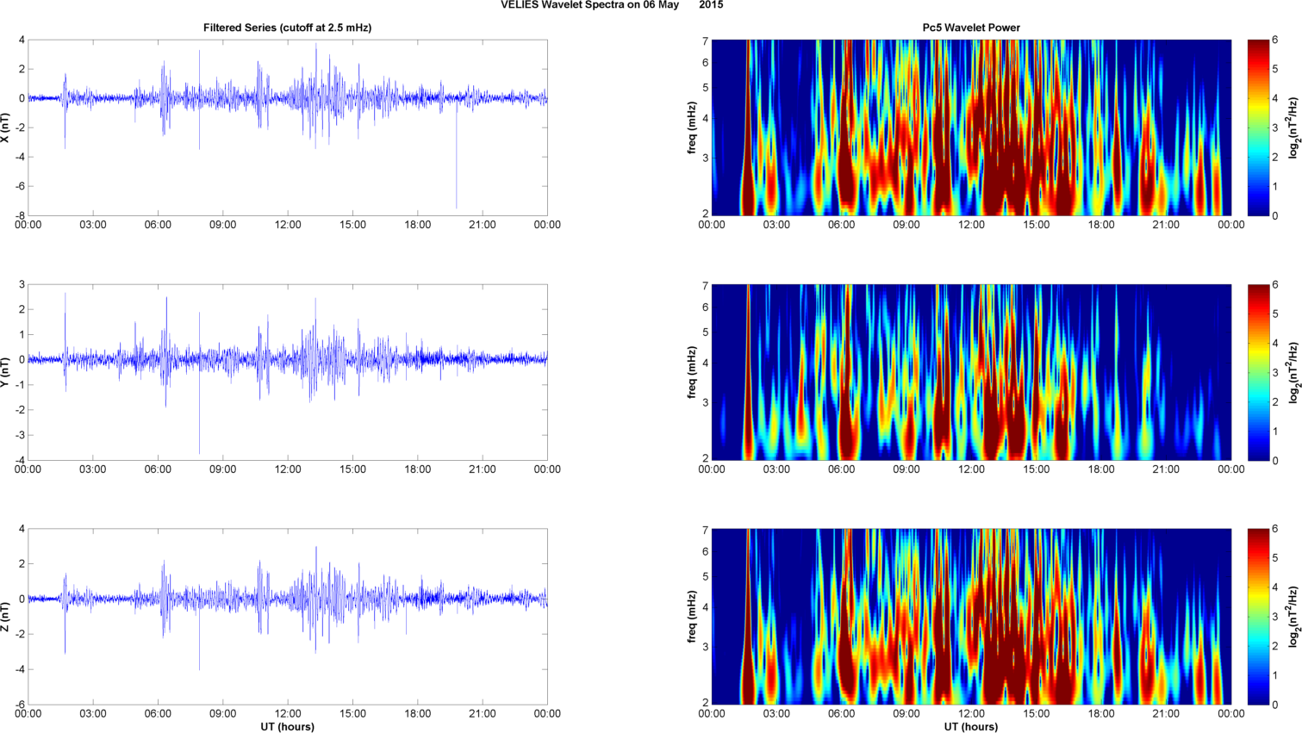The width and height of the screenshot is (1302, 733).
Task: Click the "-1" tick label on the Y plot
Action: [x=20, y=385]
